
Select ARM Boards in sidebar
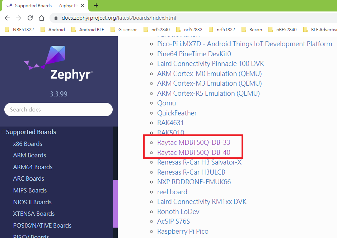tap(29, 155)
